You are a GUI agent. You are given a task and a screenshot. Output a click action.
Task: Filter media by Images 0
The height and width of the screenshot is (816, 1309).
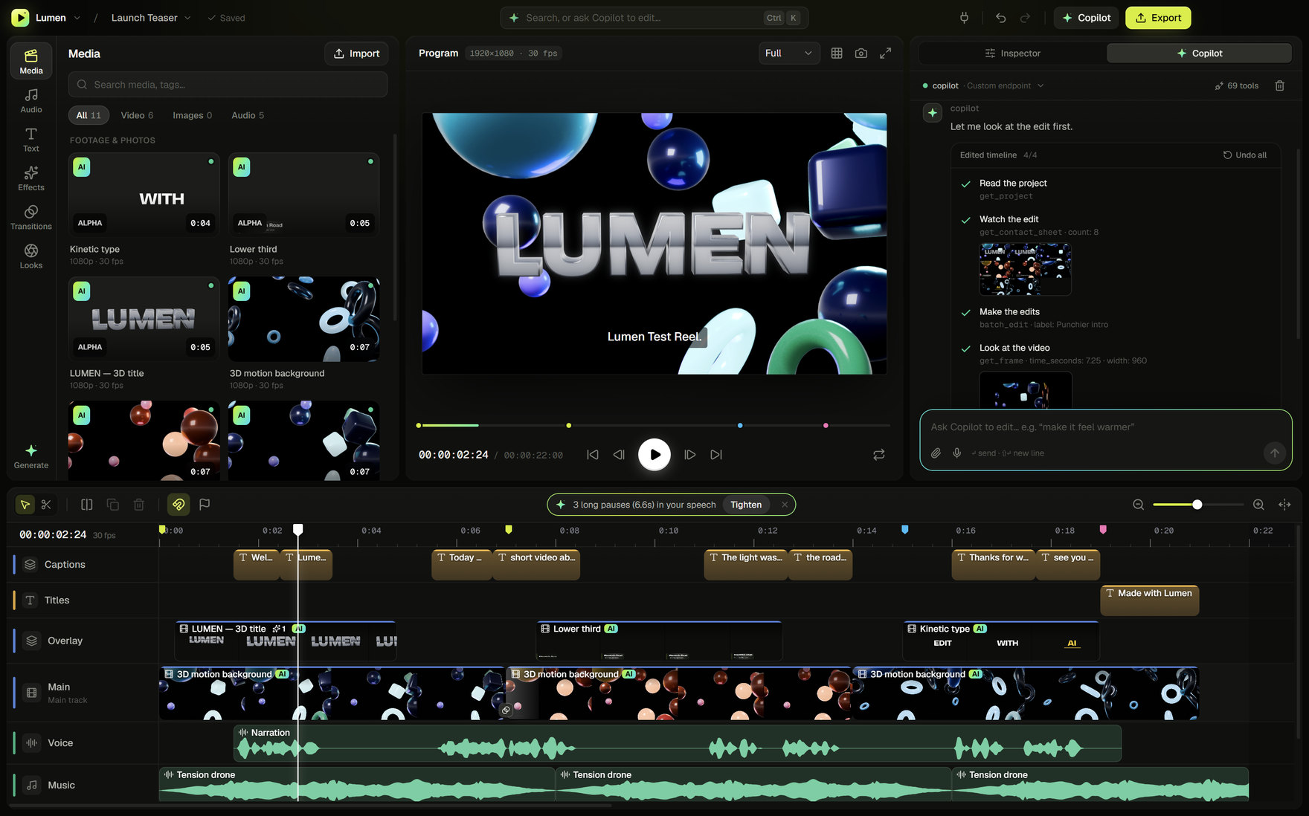(x=192, y=115)
